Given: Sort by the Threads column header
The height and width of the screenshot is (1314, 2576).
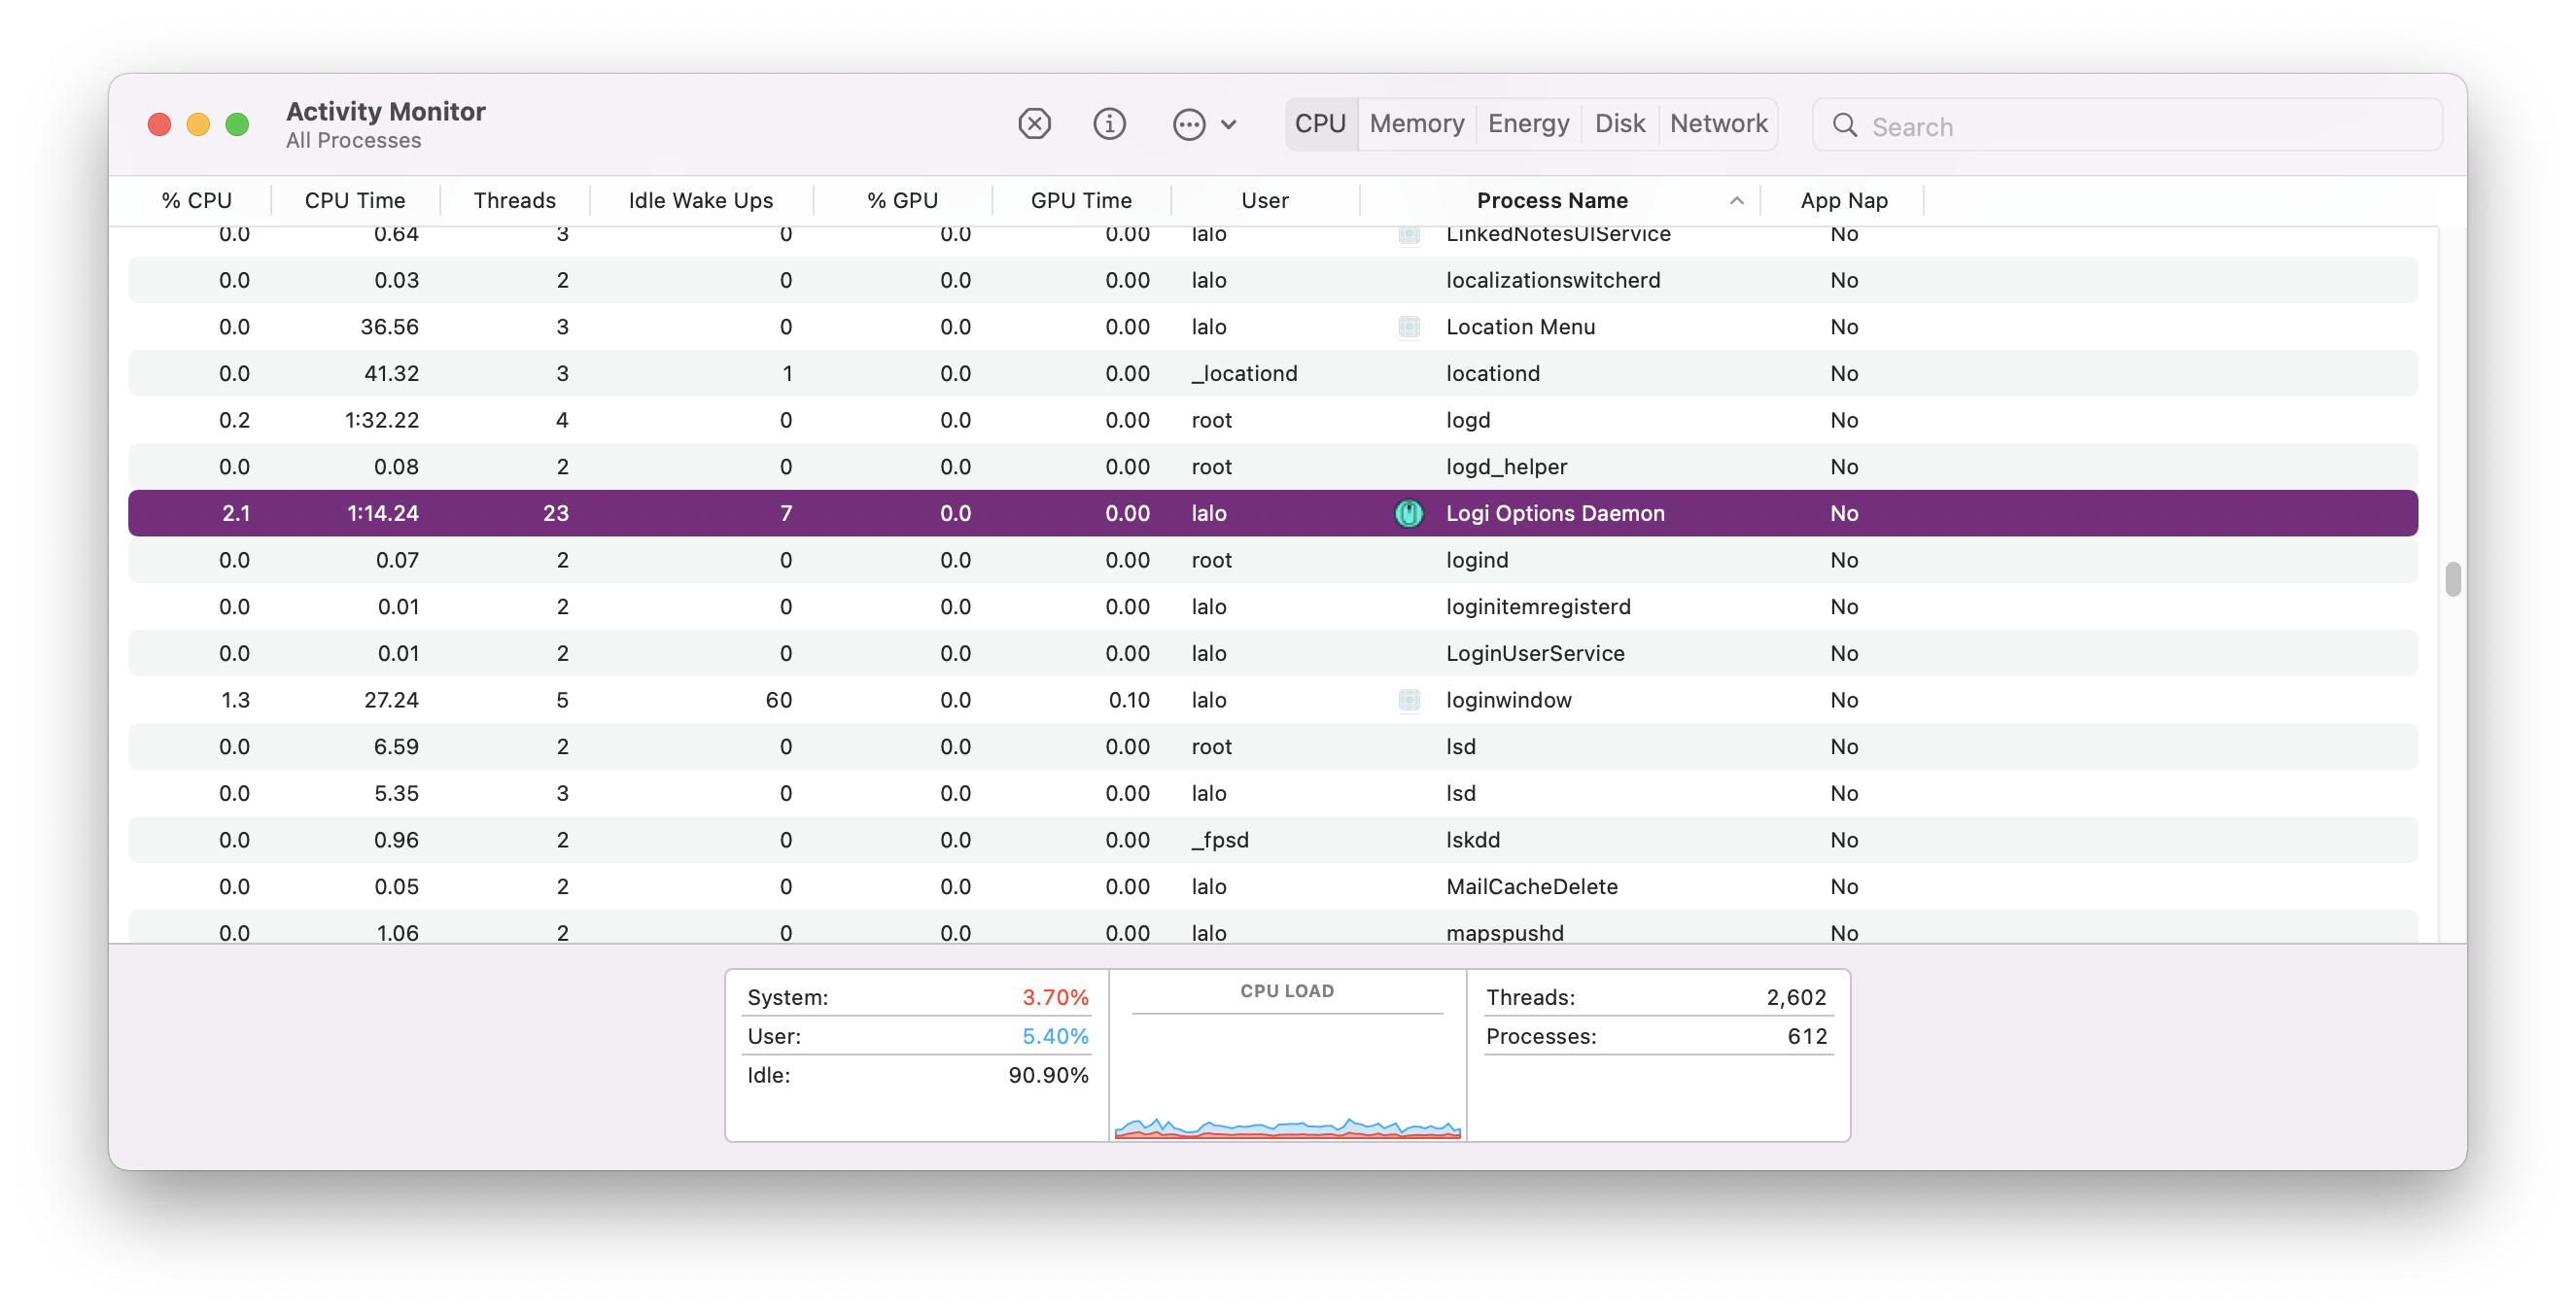Looking at the screenshot, I should coord(514,201).
